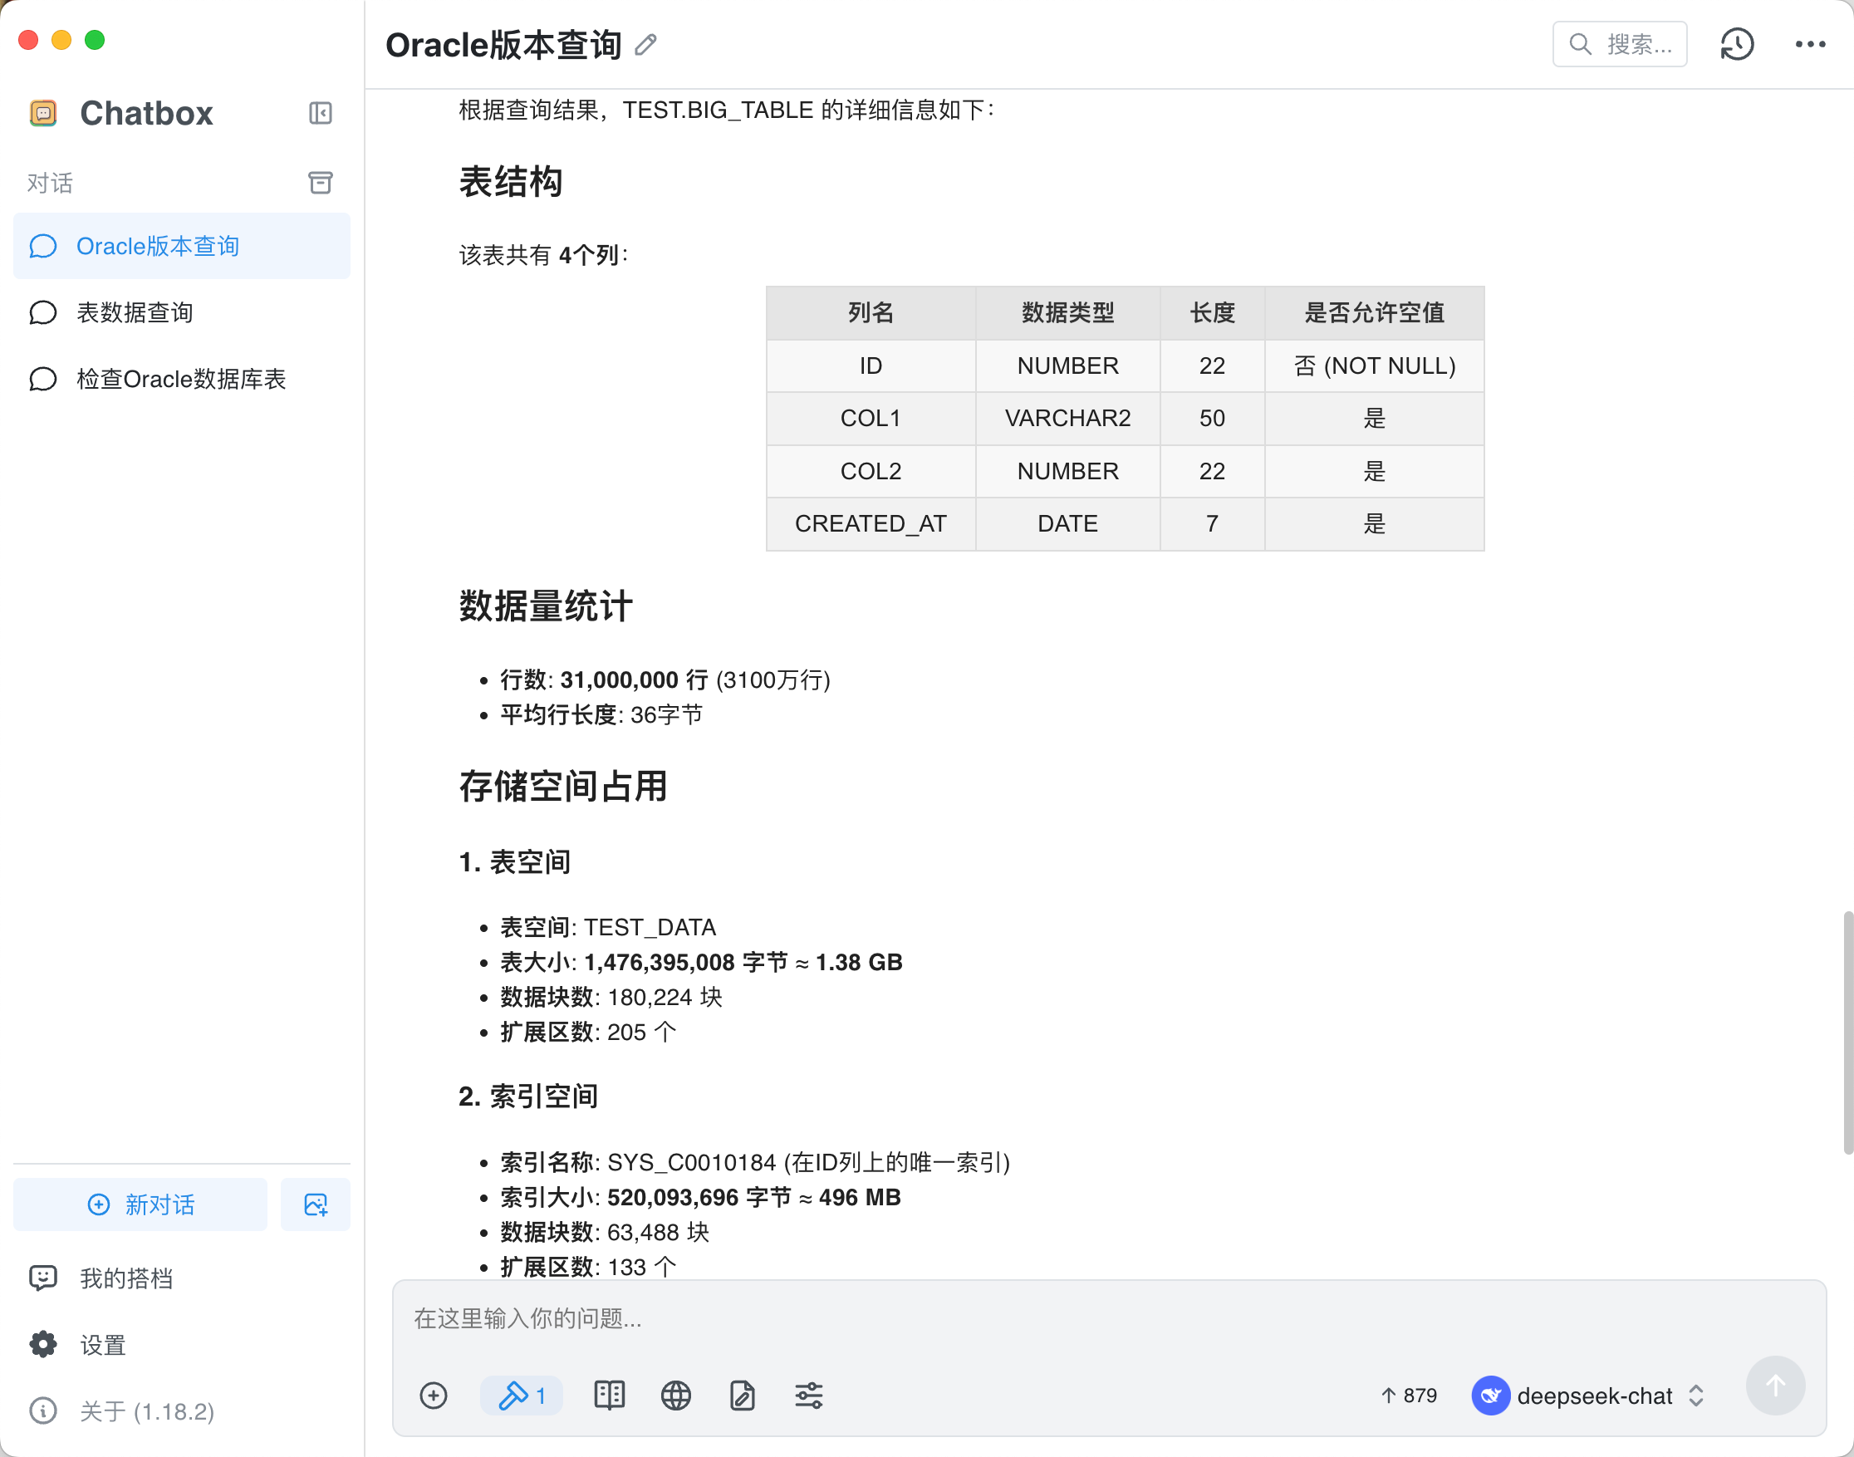Click the search magnifier icon
1854x1457 pixels.
(1580, 44)
